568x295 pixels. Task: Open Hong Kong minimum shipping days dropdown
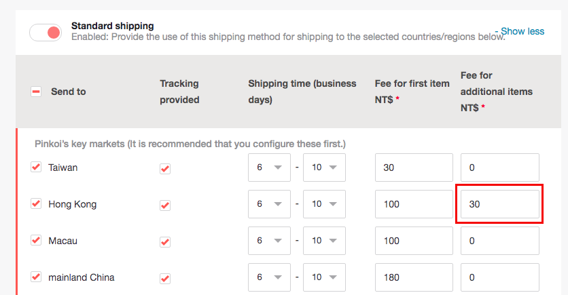click(x=270, y=204)
